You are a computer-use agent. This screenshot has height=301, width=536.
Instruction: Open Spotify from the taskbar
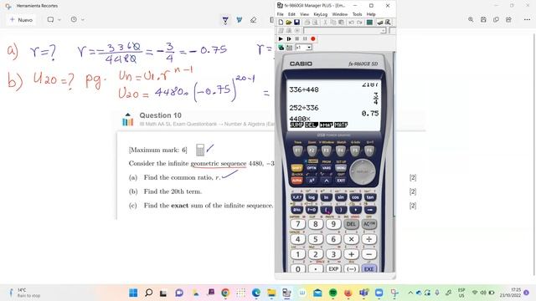(x=333, y=293)
